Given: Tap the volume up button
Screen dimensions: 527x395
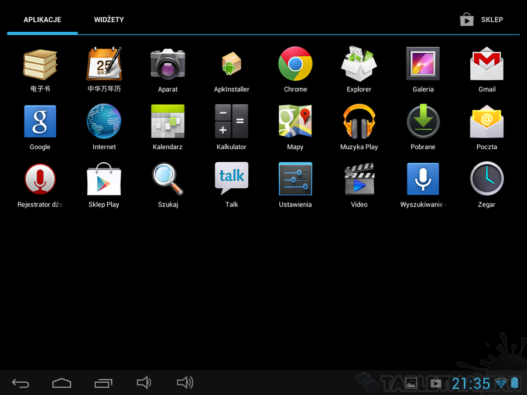Looking at the screenshot, I should click(x=185, y=383).
